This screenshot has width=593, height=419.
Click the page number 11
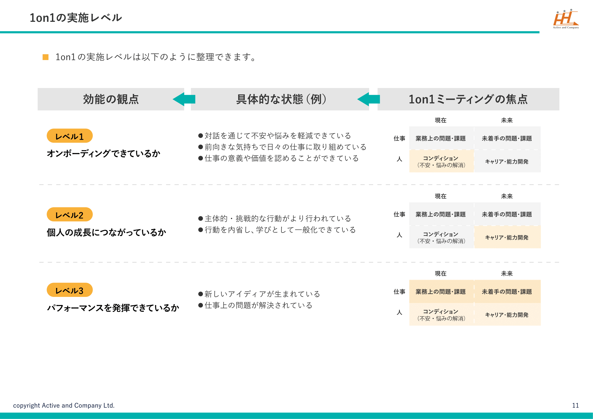[x=575, y=405]
